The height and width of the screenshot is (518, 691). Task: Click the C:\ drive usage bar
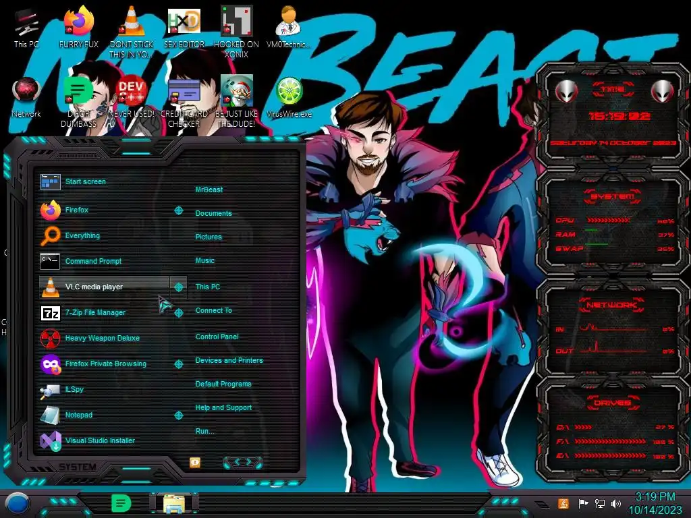coord(584,427)
